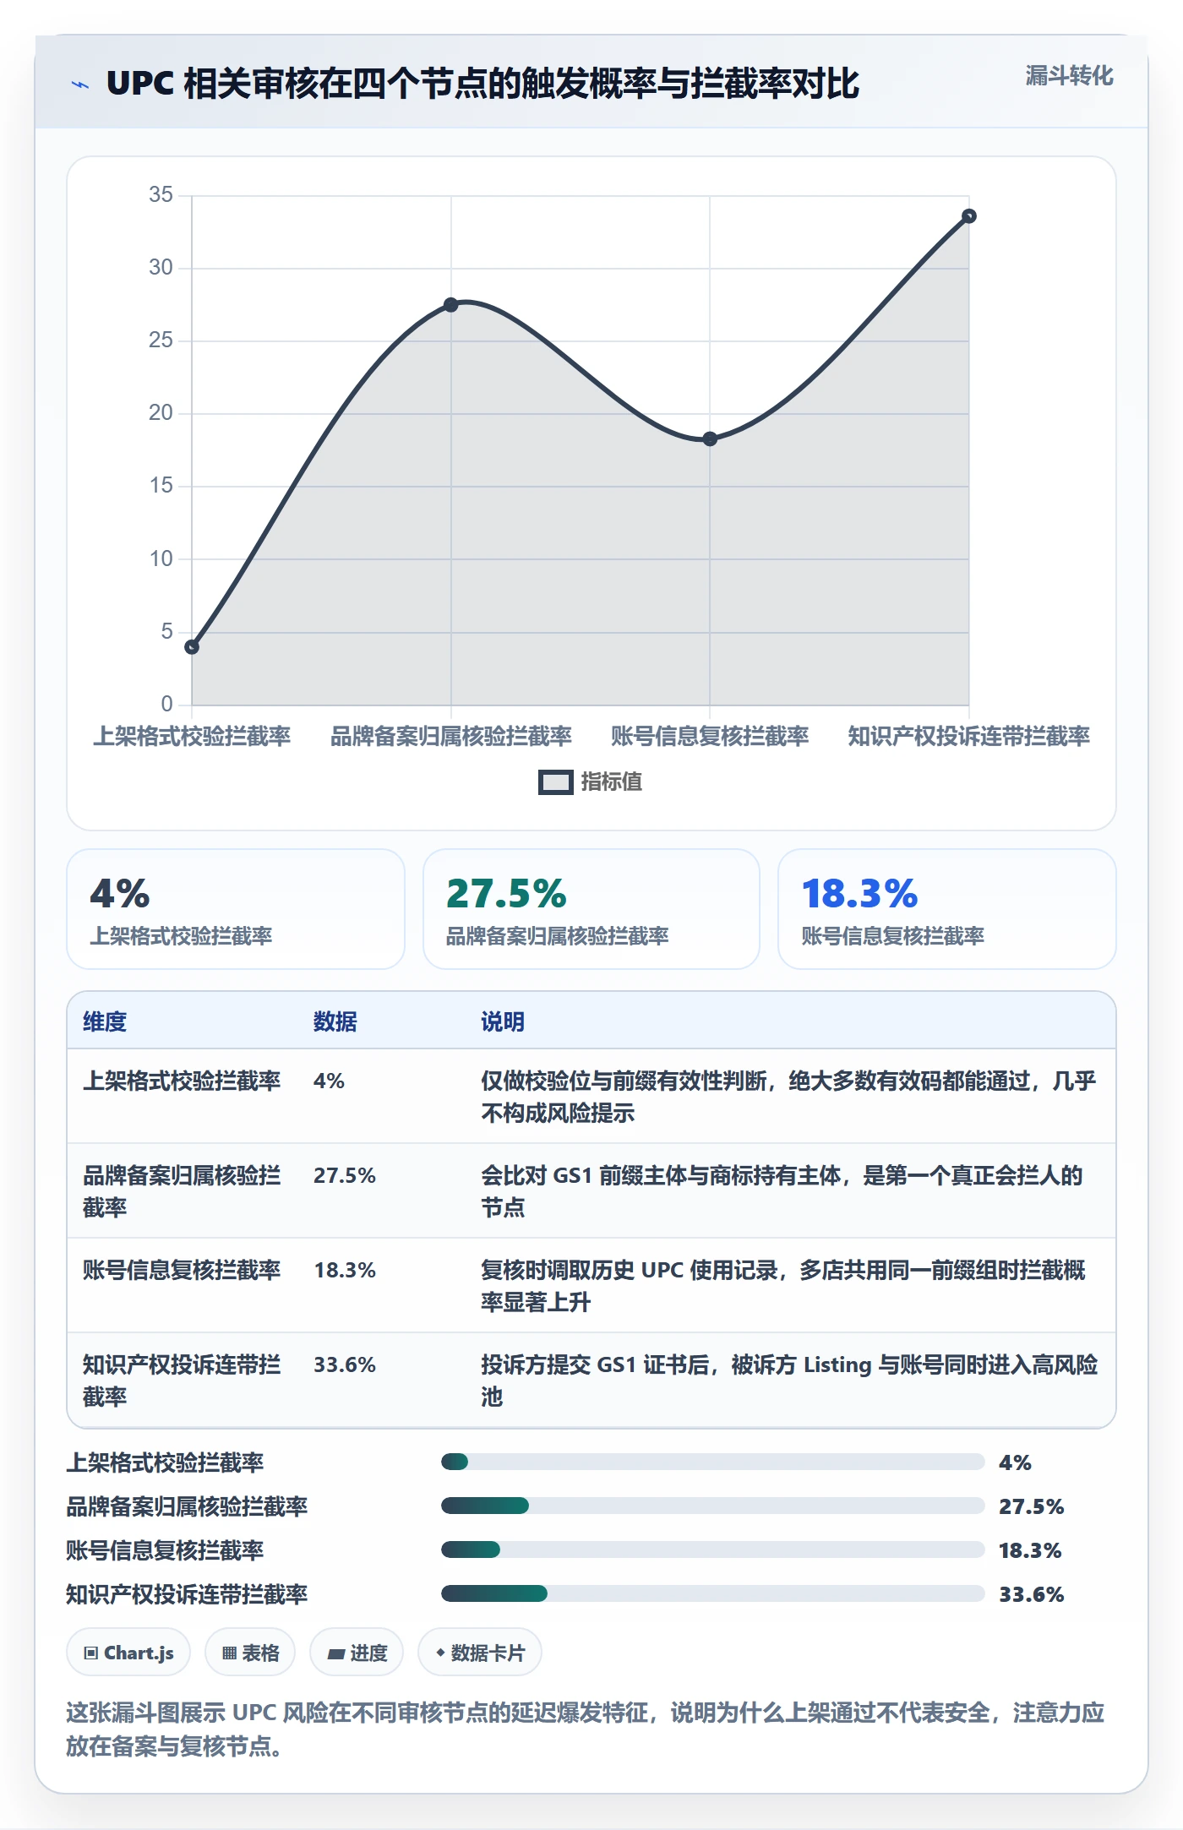
Task: Select table row 上架格式校验拦截率
Action: pyautogui.click(x=591, y=1097)
